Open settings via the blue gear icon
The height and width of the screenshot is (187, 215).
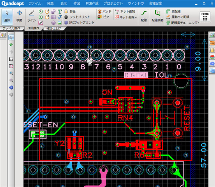tap(11, 87)
